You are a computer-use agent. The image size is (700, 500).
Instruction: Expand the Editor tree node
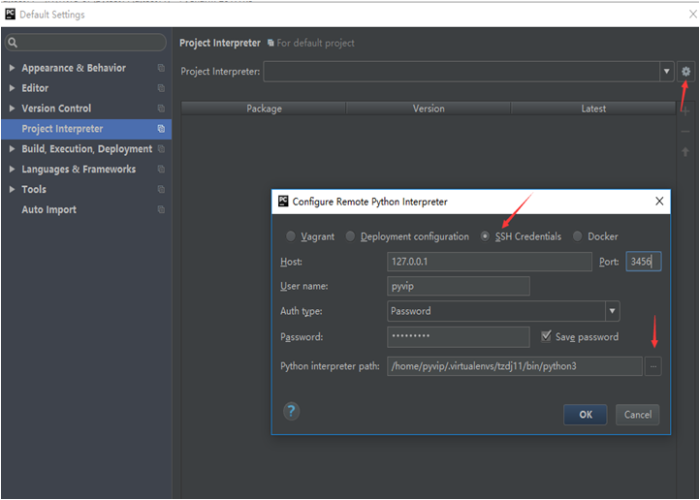click(x=12, y=88)
